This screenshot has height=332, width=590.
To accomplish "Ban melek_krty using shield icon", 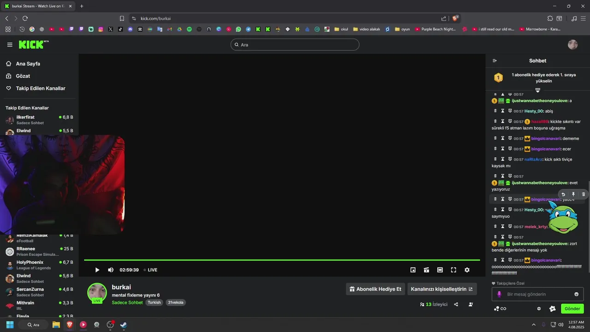I will click(510, 226).
